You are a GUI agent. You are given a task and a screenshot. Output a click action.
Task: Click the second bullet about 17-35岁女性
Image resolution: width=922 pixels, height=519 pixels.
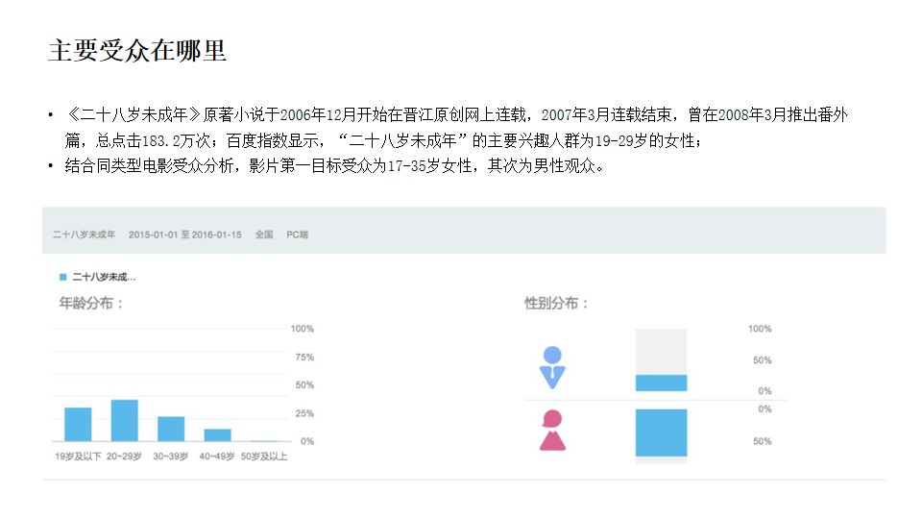334,166
